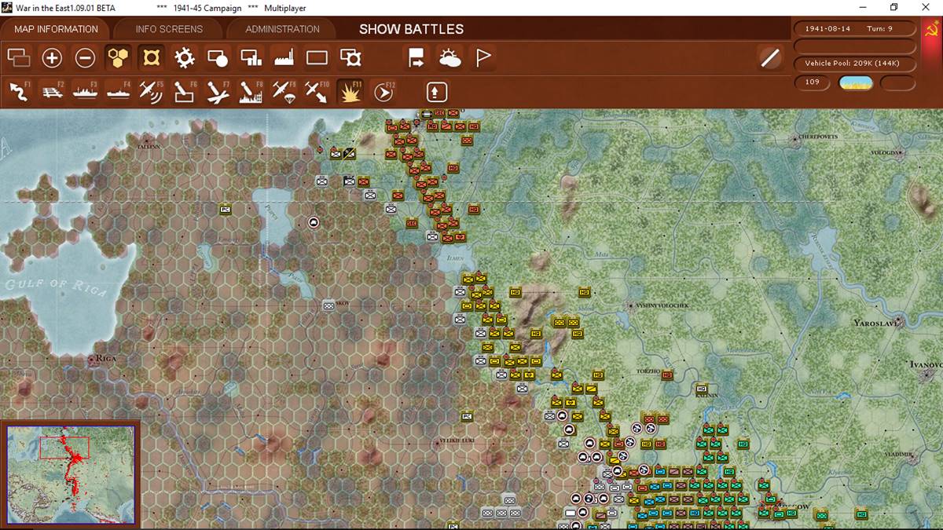This screenshot has height=530, width=943.
Task: Click the gear toolbar icon
Action: (184, 57)
